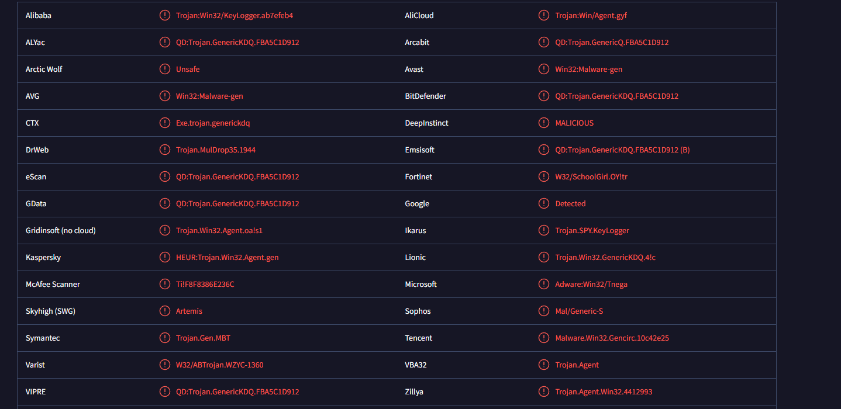This screenshot has width=841, height=409.
Task: Click the alert icon for BitDefender result
Action: (544, 96)
